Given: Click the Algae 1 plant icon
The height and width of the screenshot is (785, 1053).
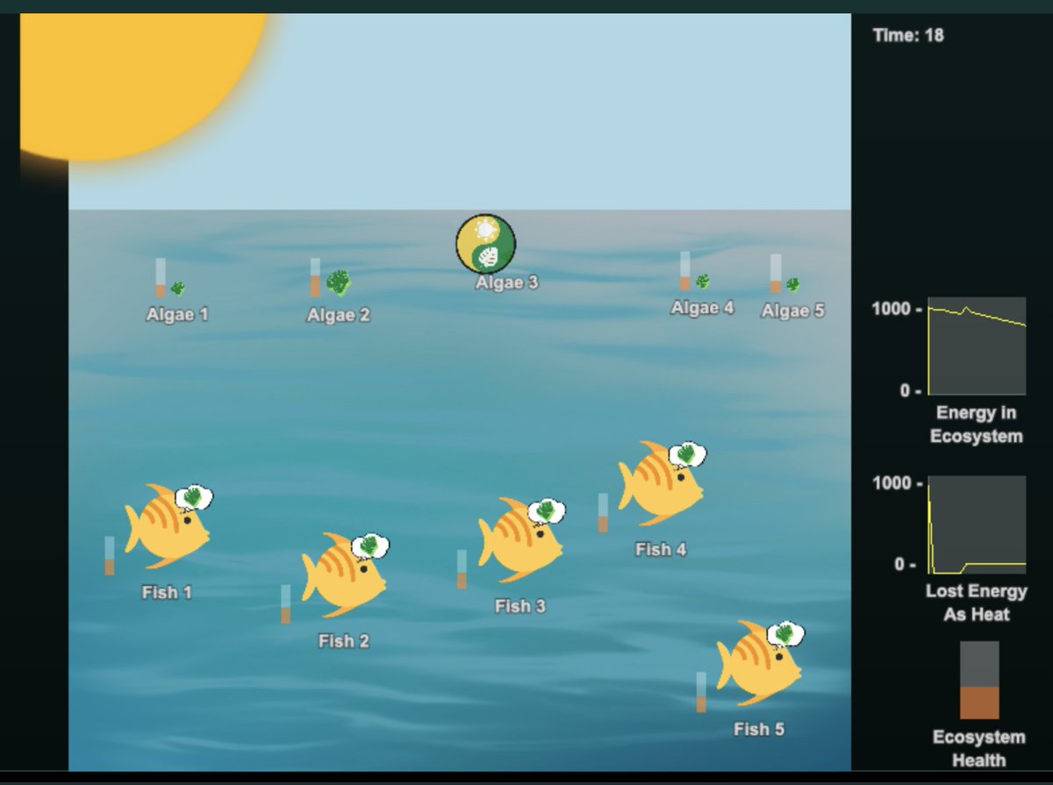Looking at the screenshot, I should click(x=177, y=288).
